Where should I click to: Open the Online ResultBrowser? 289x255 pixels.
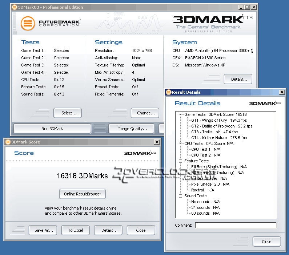(83, 194)
